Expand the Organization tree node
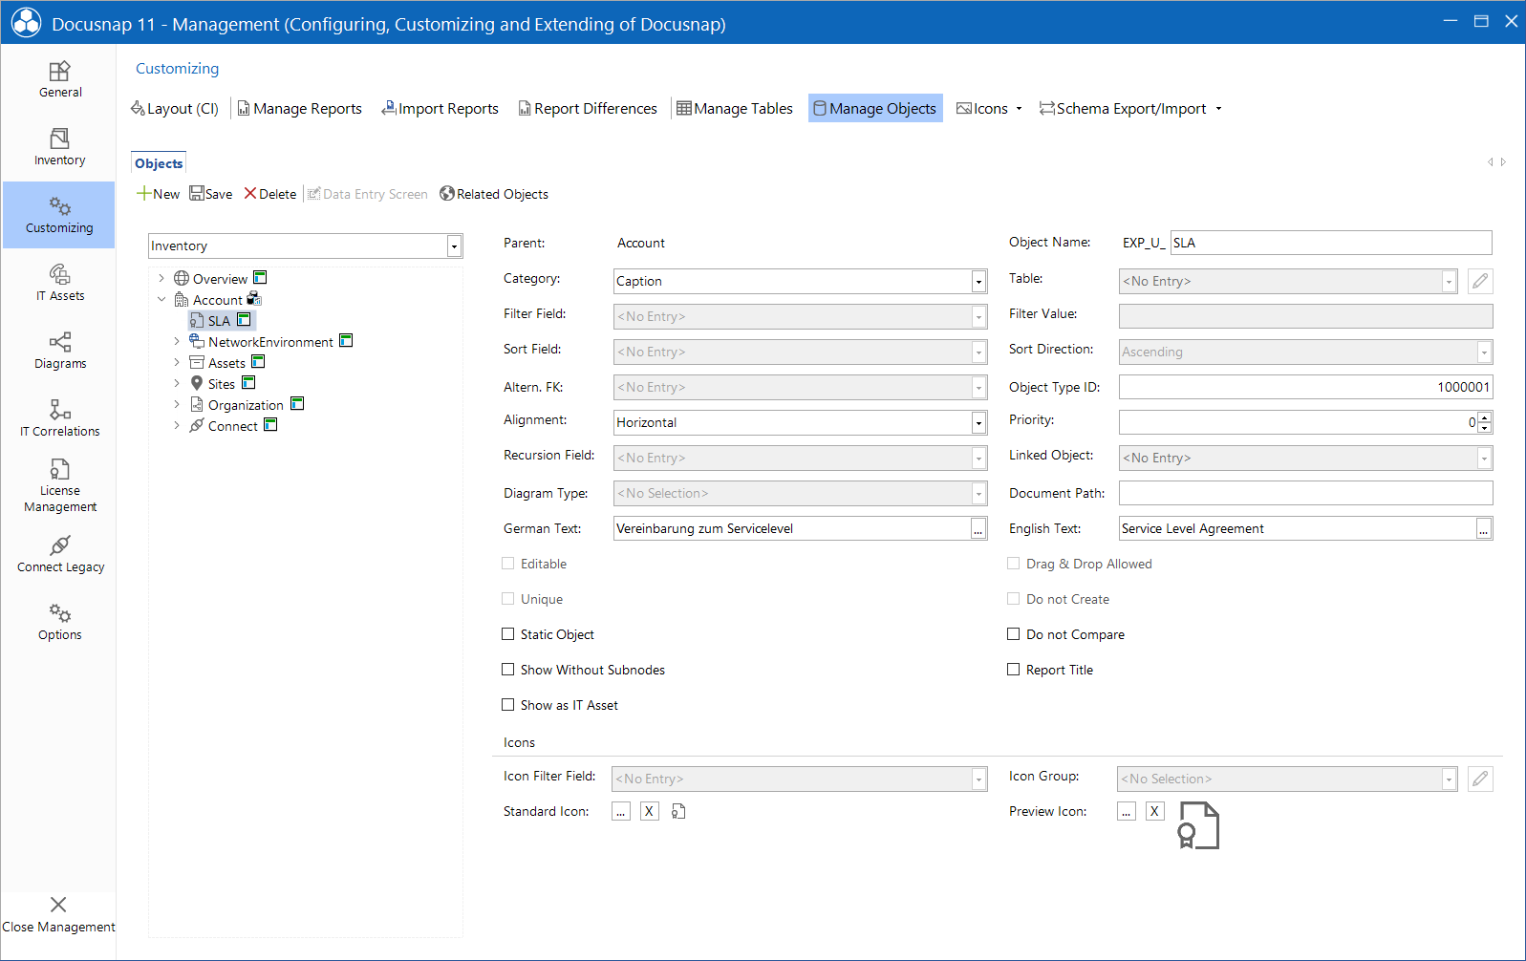 click(177, 405)
